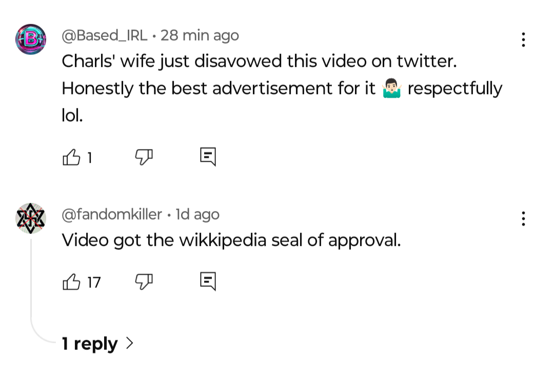Click the chevron beside 1 reply

129,343
